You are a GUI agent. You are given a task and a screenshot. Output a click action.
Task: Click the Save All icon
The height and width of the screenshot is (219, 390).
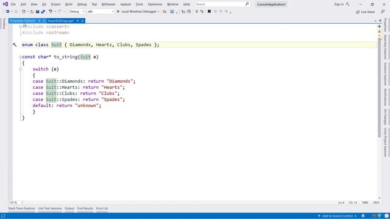pyautogui.click(x=43, y=12)
